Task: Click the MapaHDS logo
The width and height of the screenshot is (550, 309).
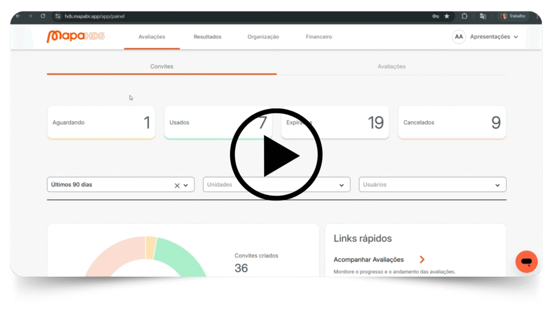Action: click(76, 36)
